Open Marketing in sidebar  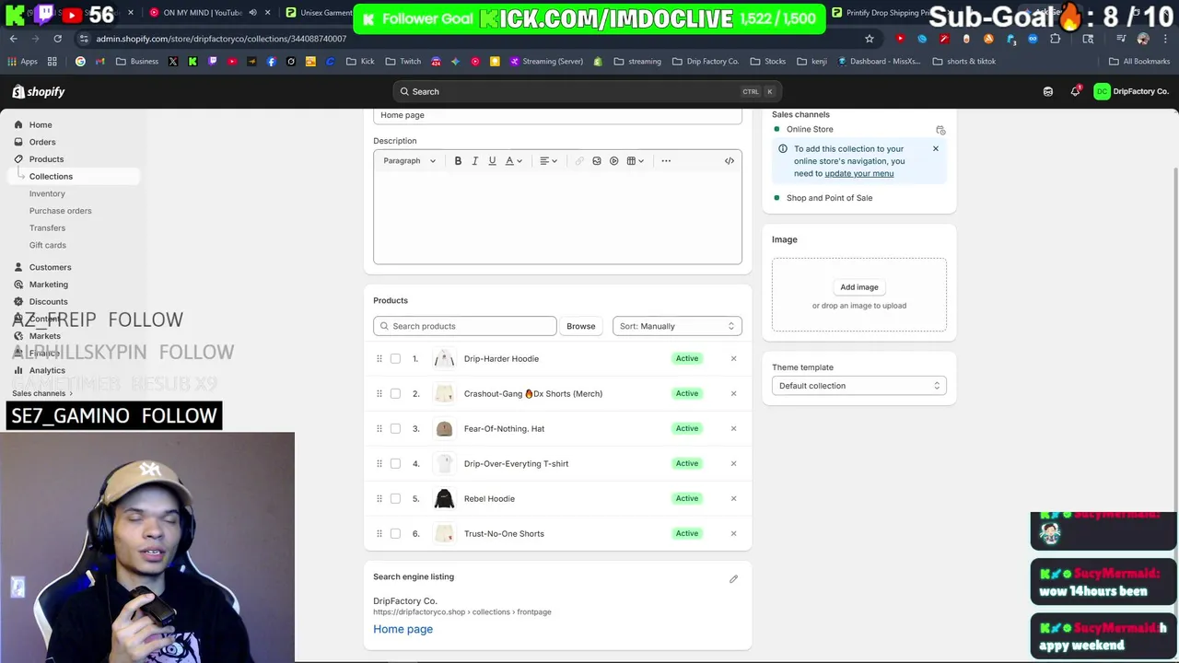pos(48,285)
